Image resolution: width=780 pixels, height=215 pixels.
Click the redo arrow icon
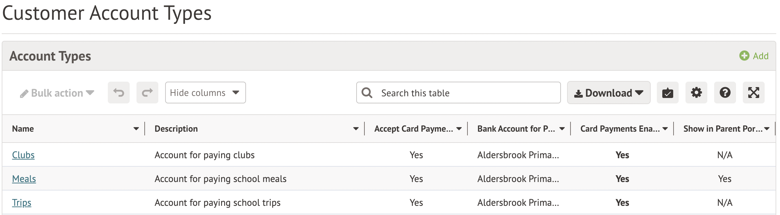point(147,93)
